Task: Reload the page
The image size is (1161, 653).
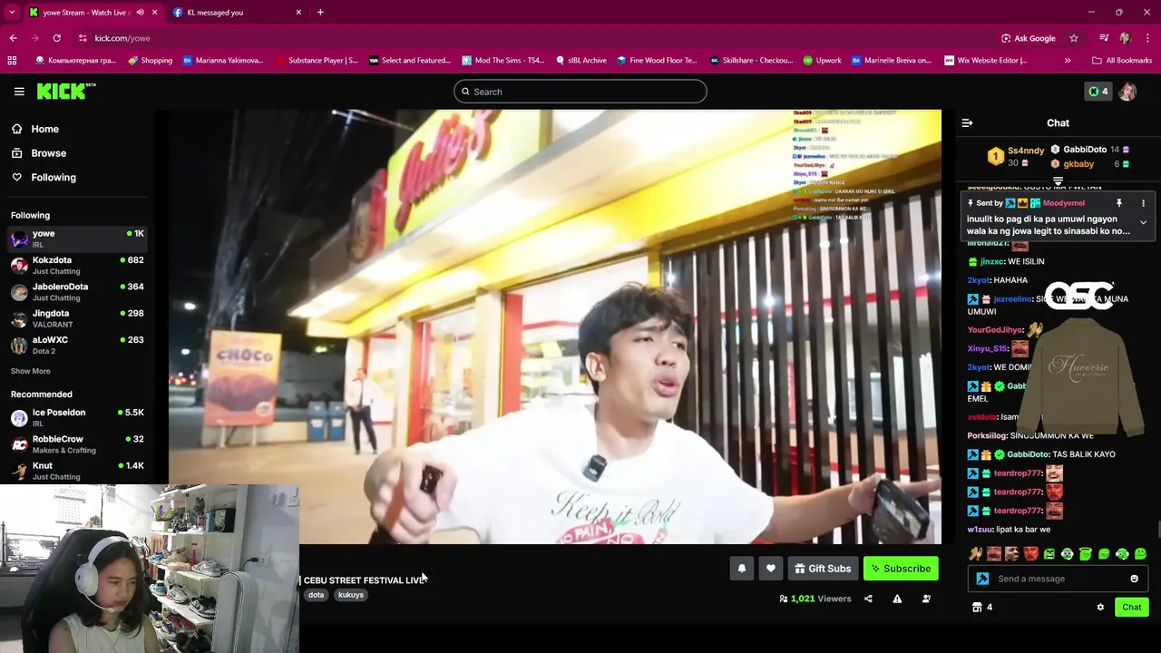Action: click(56, 38)
